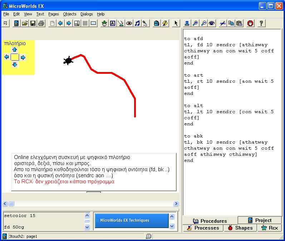Click the eye tool icon

(x=212, y=23)
